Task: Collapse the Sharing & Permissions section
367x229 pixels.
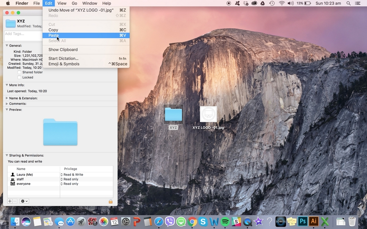Action: tap(7, 155)
